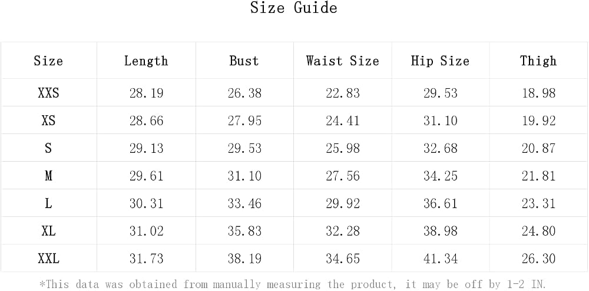This screenshot has width=589, height=291.
Task: Click the Waist Size column header
Action: [x=343, y=61]
